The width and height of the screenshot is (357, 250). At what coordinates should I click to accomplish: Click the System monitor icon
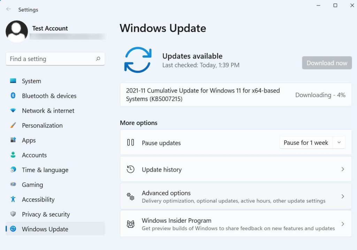click(x=13, y=81)
